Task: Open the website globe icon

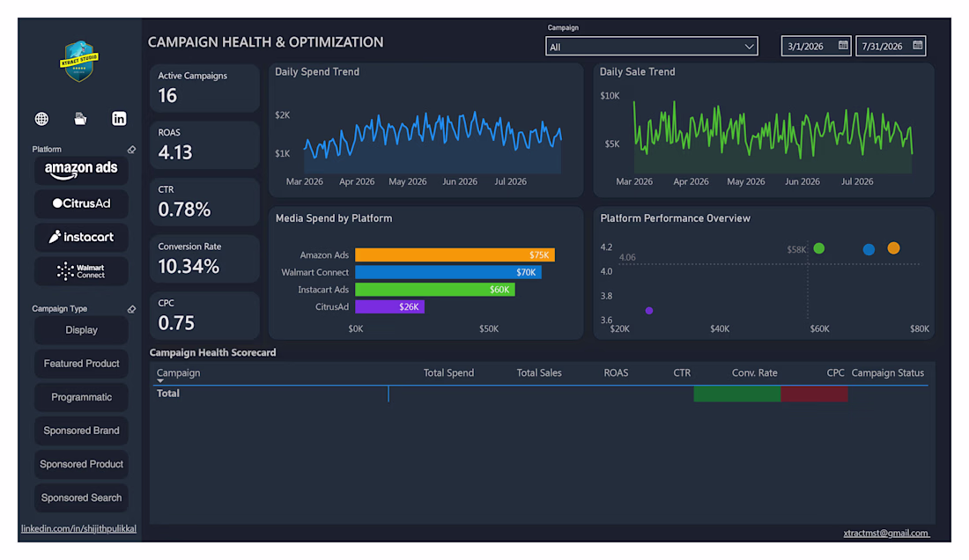Action: click(x=41, y=119)
